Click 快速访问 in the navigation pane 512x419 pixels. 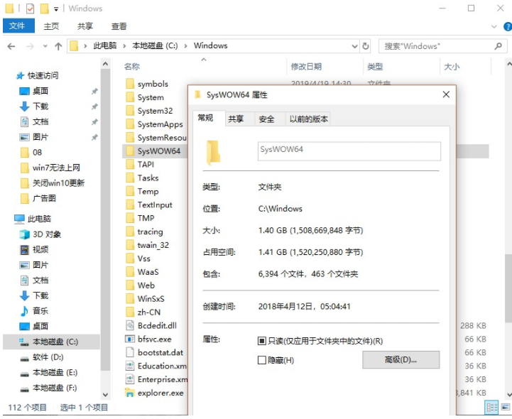point(43,75)
